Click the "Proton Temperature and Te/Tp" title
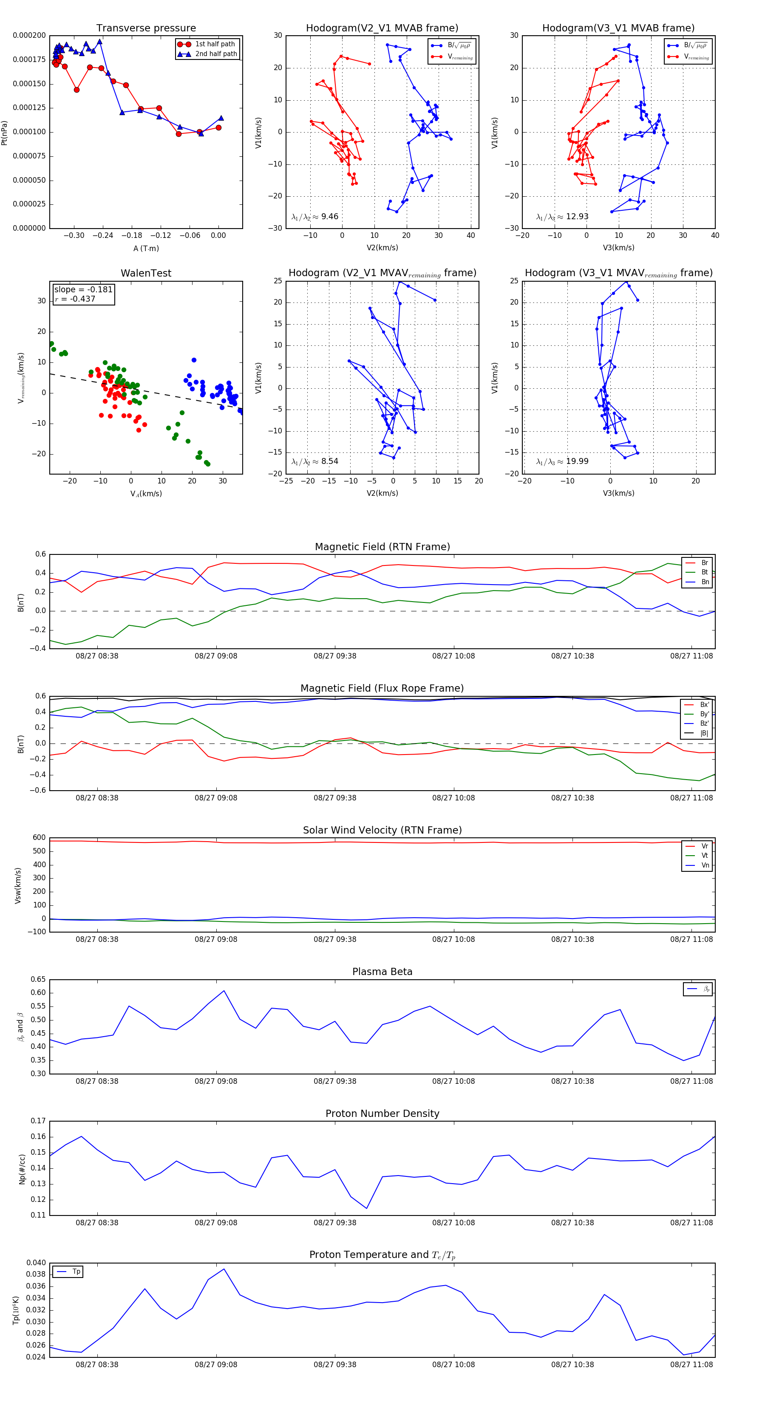Image resolution: width=765 pixels, height=1402 pixels. click(x=382, y=1255)
